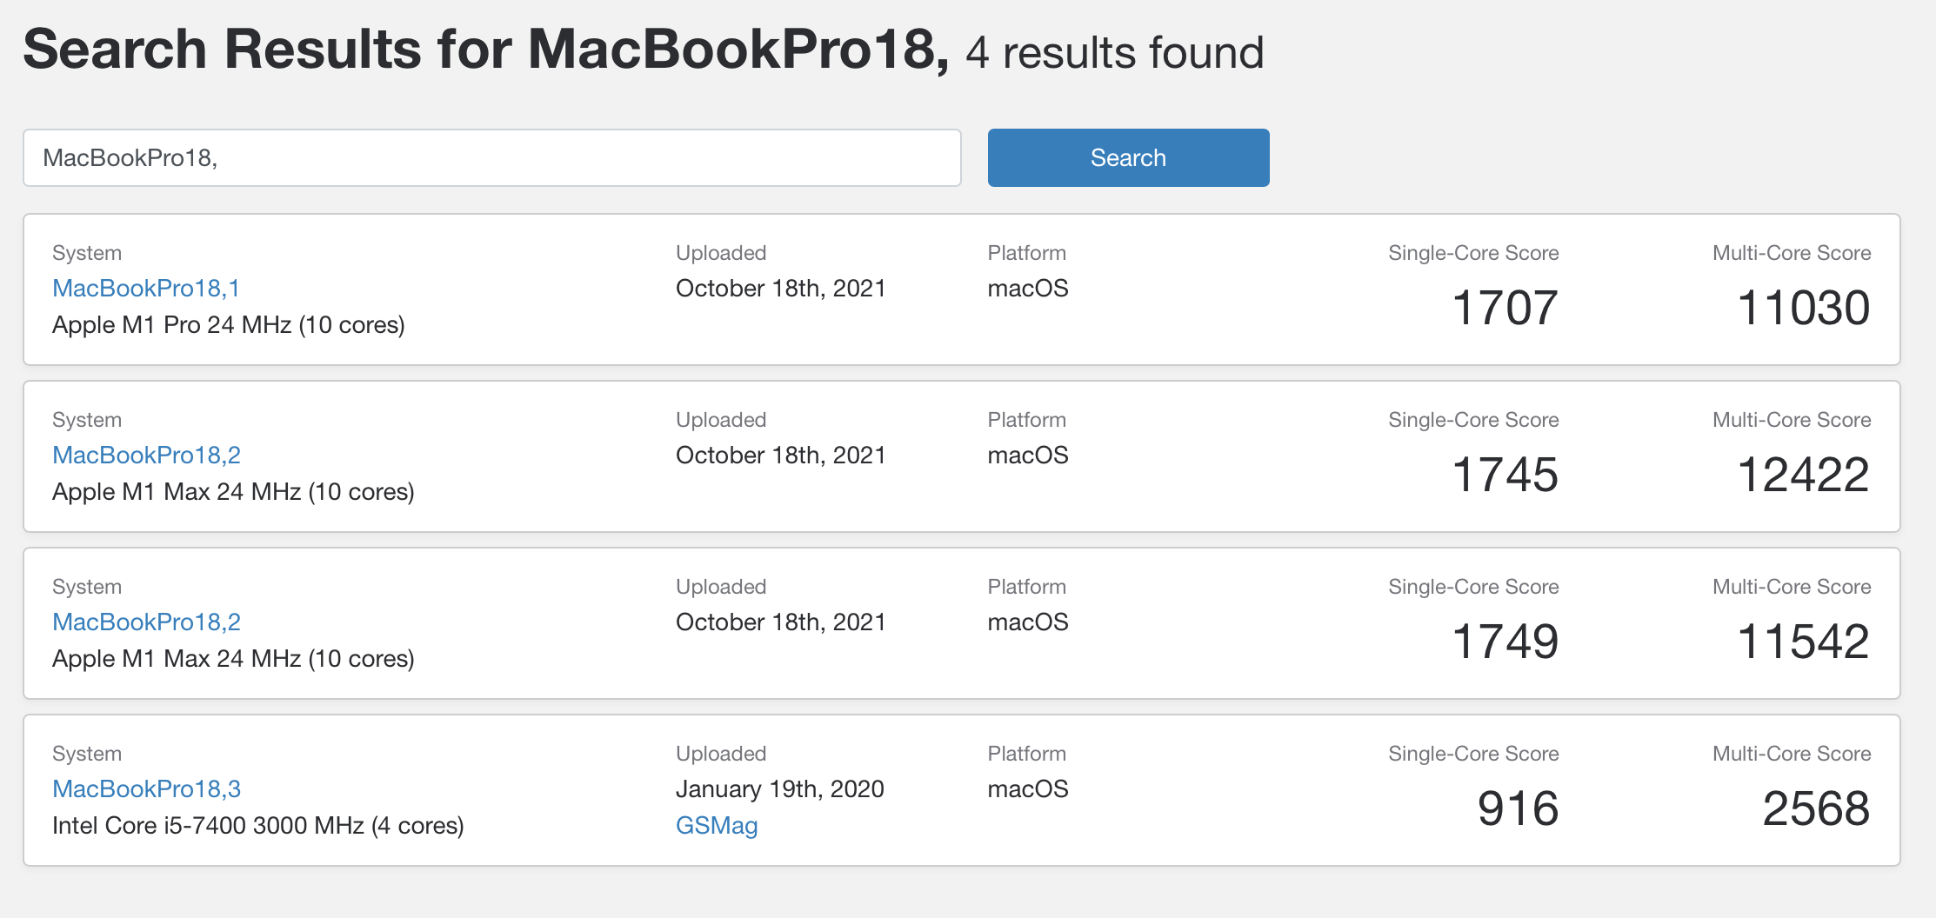1936x918 pixels.
Task: Select the 11542 multi-core score value
Action: pyautogui.click(x=1803, y=642)
